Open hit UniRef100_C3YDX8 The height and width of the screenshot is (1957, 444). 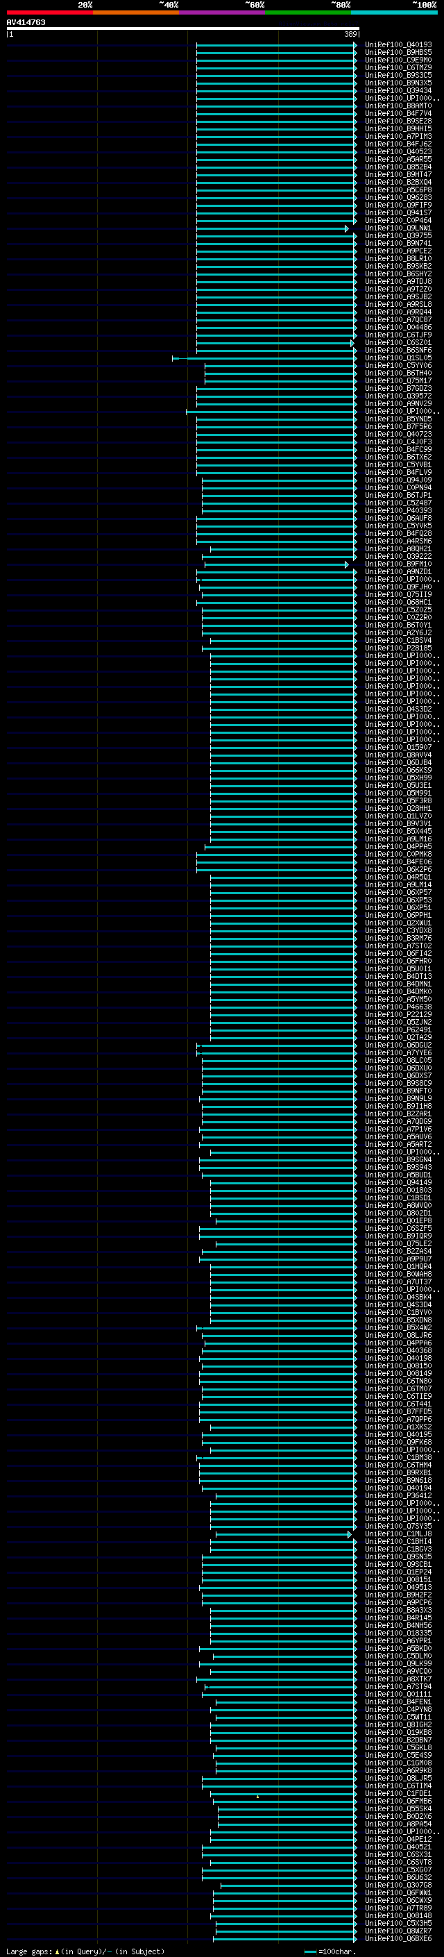[x=398, y=931]
